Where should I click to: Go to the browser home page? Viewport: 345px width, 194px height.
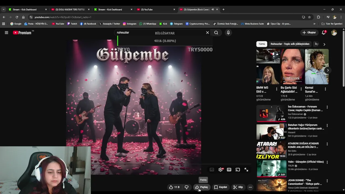[x=23, y=17]
